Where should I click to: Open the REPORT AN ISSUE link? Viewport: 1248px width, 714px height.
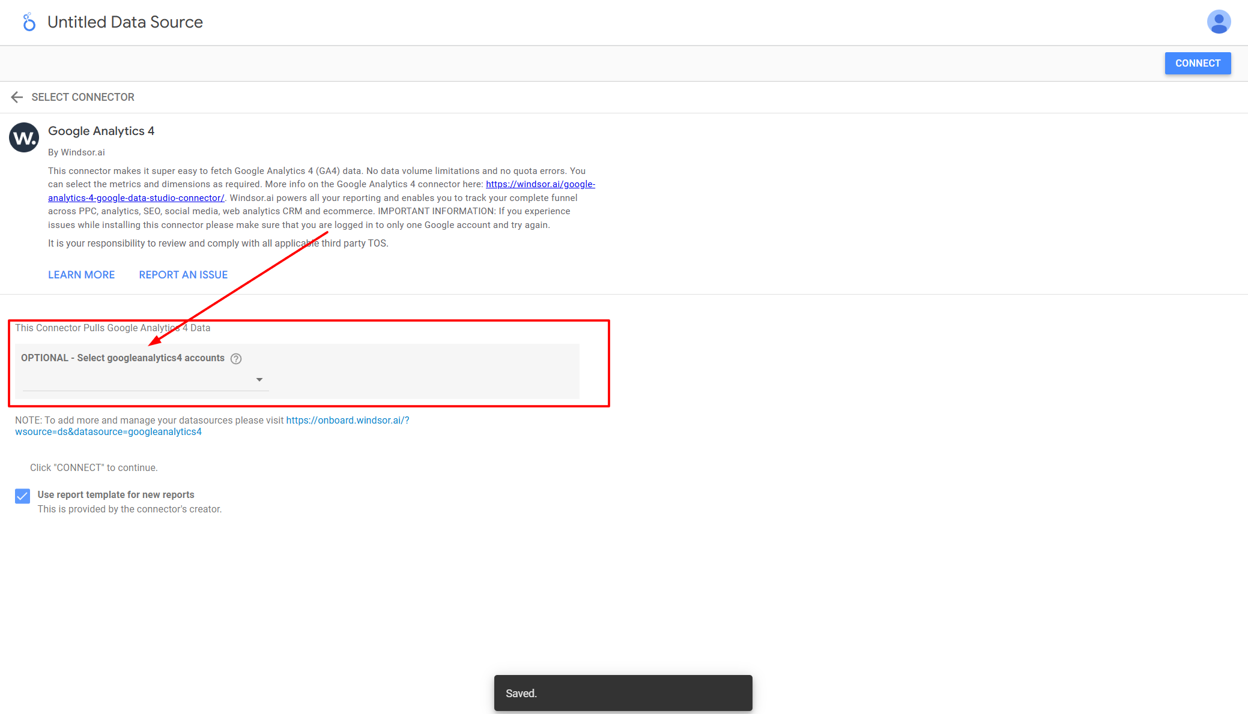183,275
